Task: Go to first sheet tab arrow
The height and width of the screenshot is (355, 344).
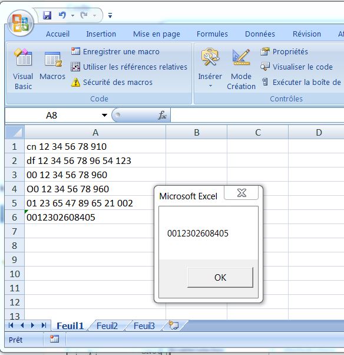Action: pyautogui.click(x=11, y=326)
